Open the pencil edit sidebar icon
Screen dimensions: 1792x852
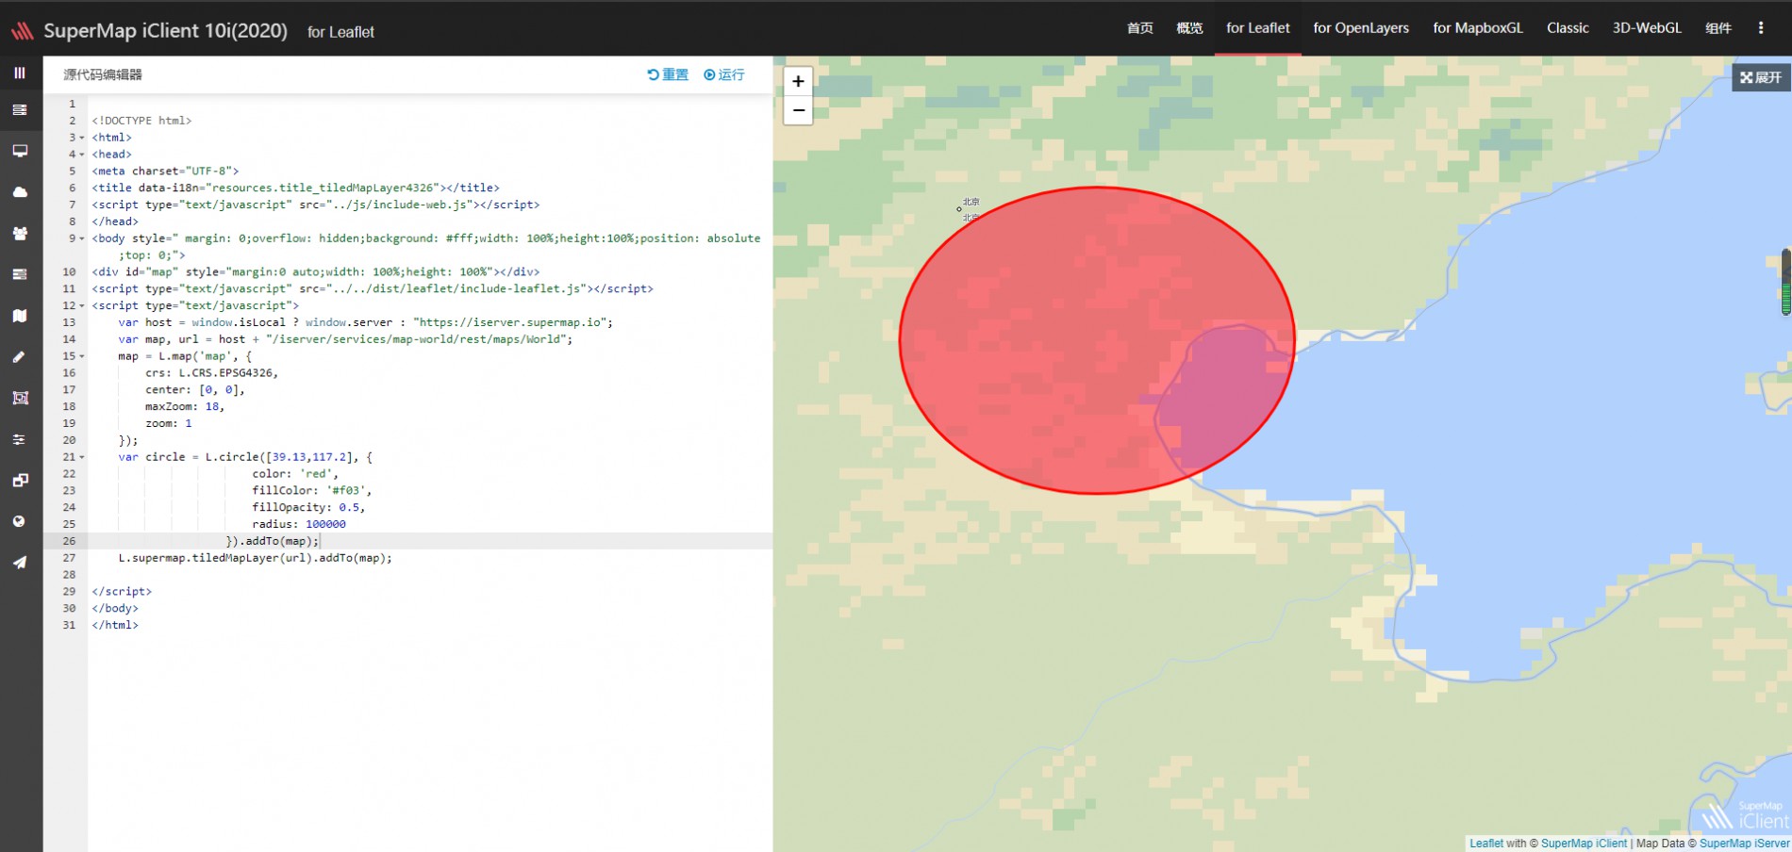[x=20, y=357]
